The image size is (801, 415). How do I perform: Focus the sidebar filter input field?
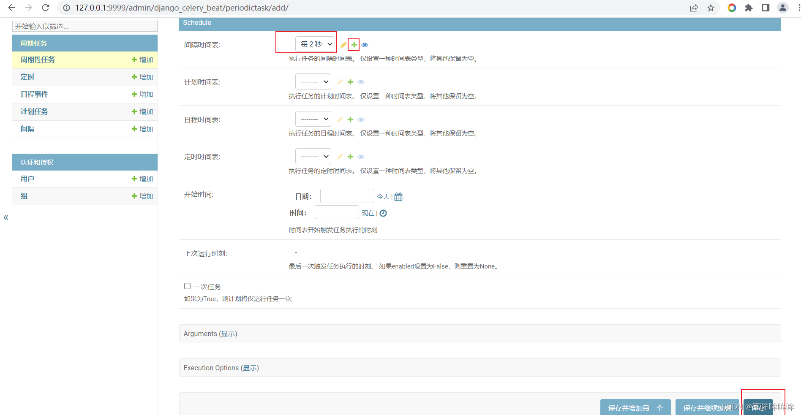[85, 27]
